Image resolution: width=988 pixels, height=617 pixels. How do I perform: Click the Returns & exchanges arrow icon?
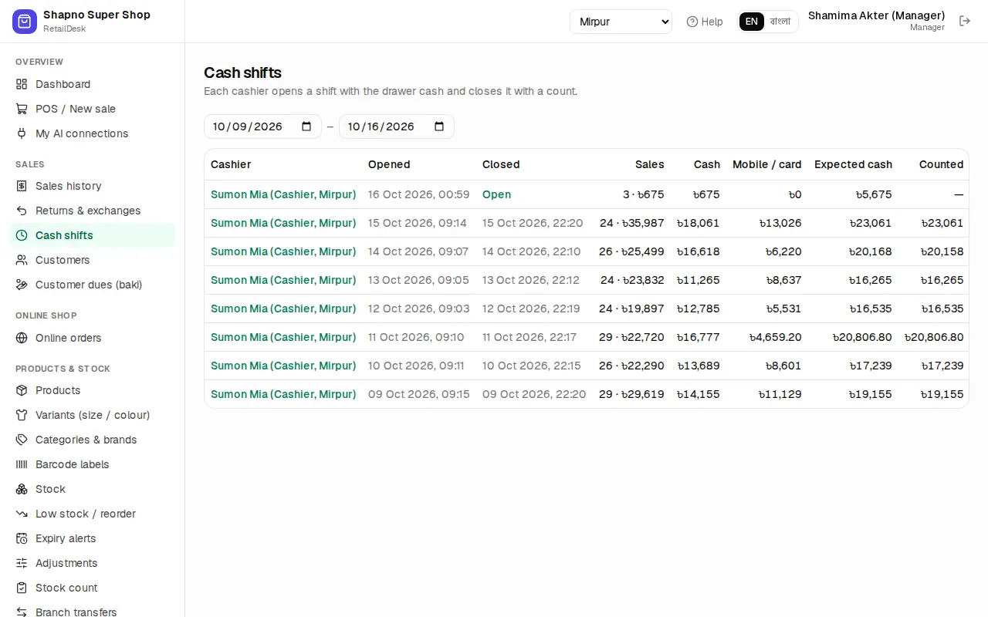(22, 211)
